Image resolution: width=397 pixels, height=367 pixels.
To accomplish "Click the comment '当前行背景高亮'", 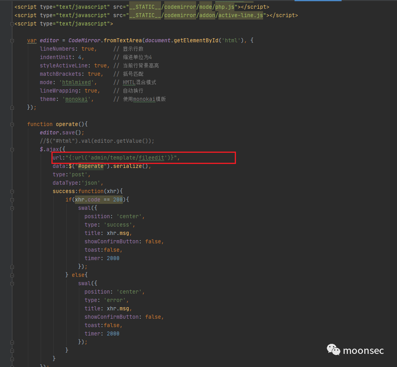I will coord(141,65).
